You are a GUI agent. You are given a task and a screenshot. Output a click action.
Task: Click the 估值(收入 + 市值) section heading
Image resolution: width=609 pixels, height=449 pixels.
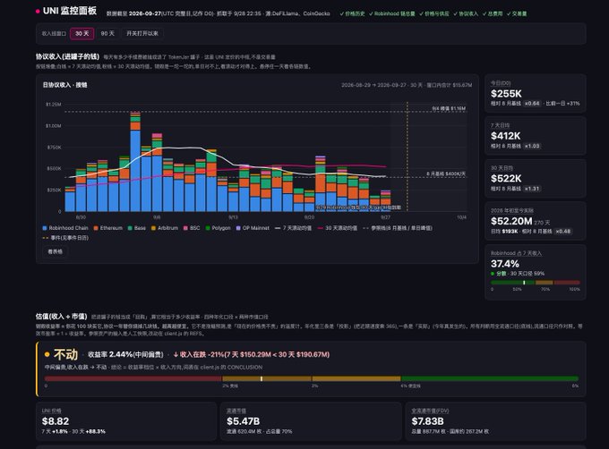pos(62,317)
